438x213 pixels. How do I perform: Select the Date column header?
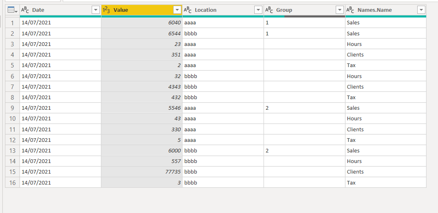60,10
